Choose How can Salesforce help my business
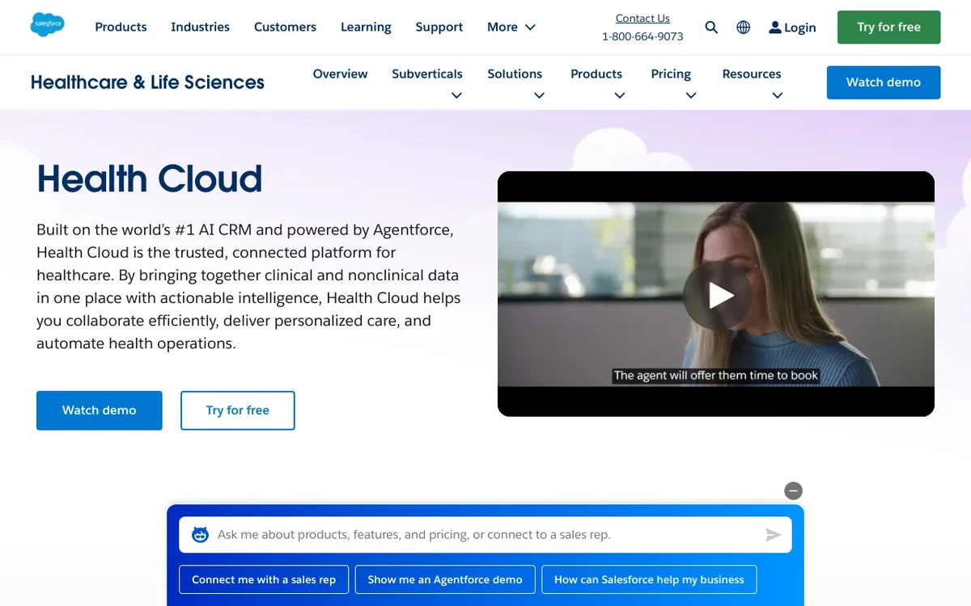This screenshot has width=971, height=606. (x=649, y=579)
